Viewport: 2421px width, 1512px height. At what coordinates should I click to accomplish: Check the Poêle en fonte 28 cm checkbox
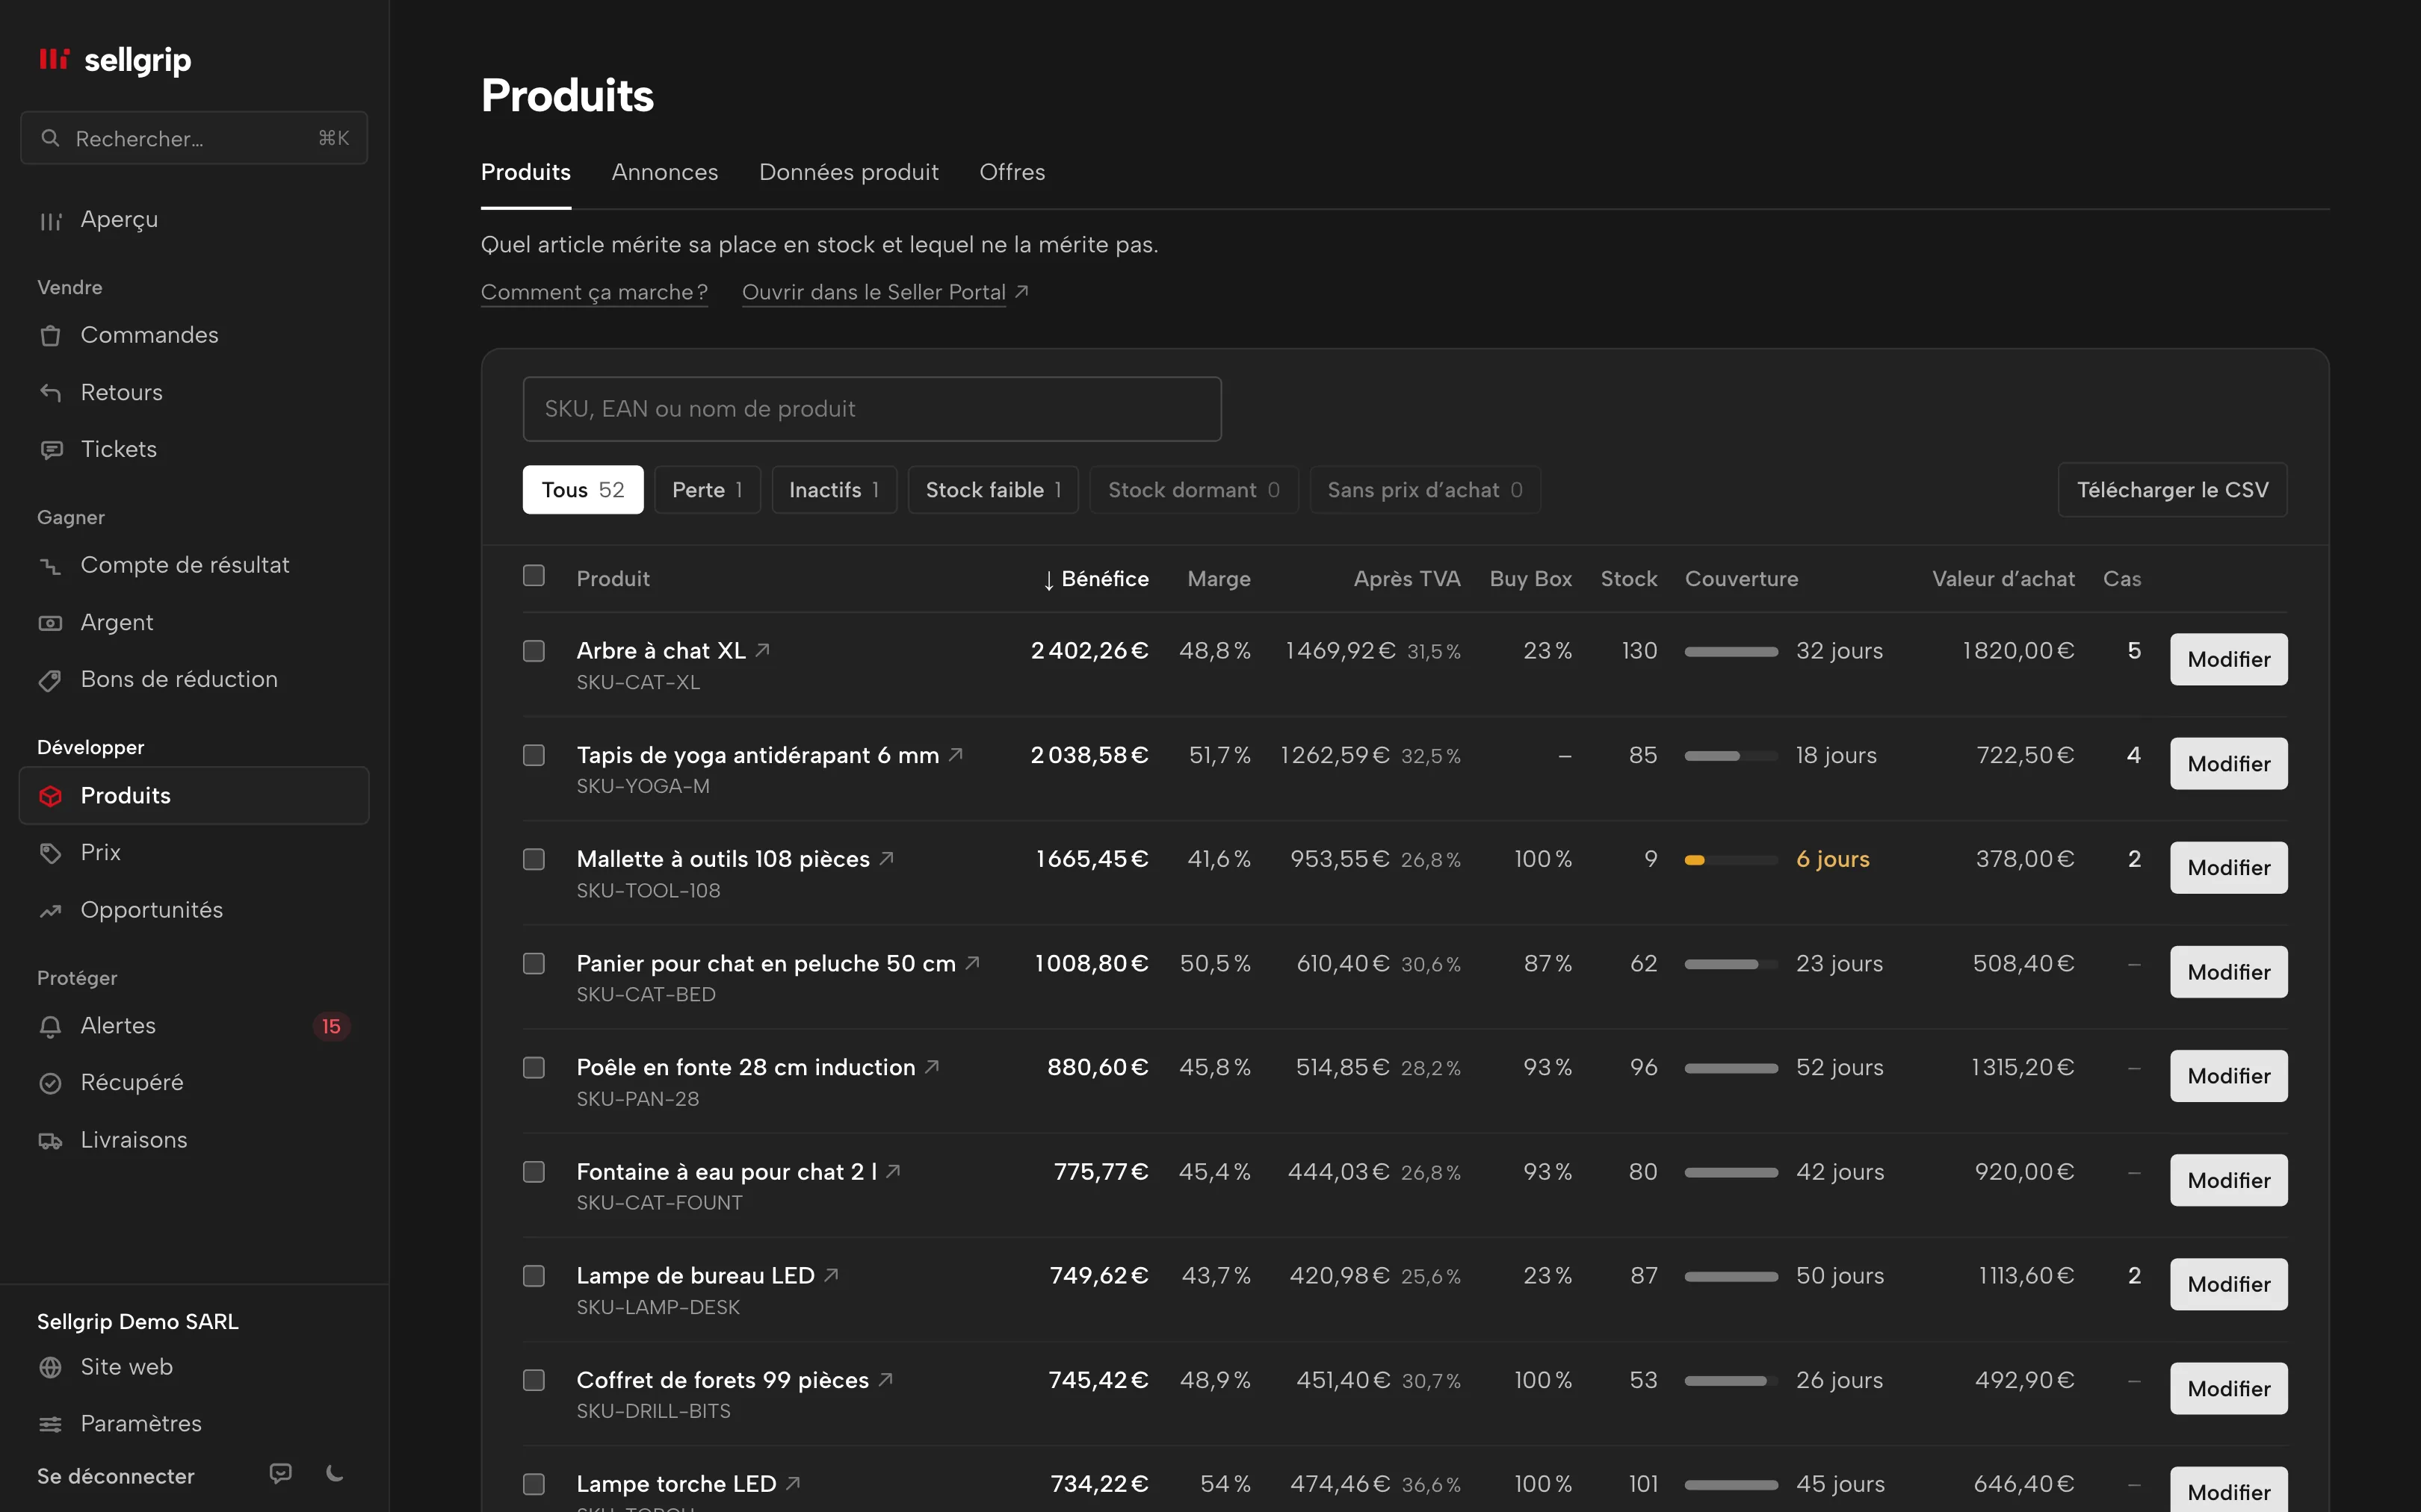click(x=534, y=1068)
